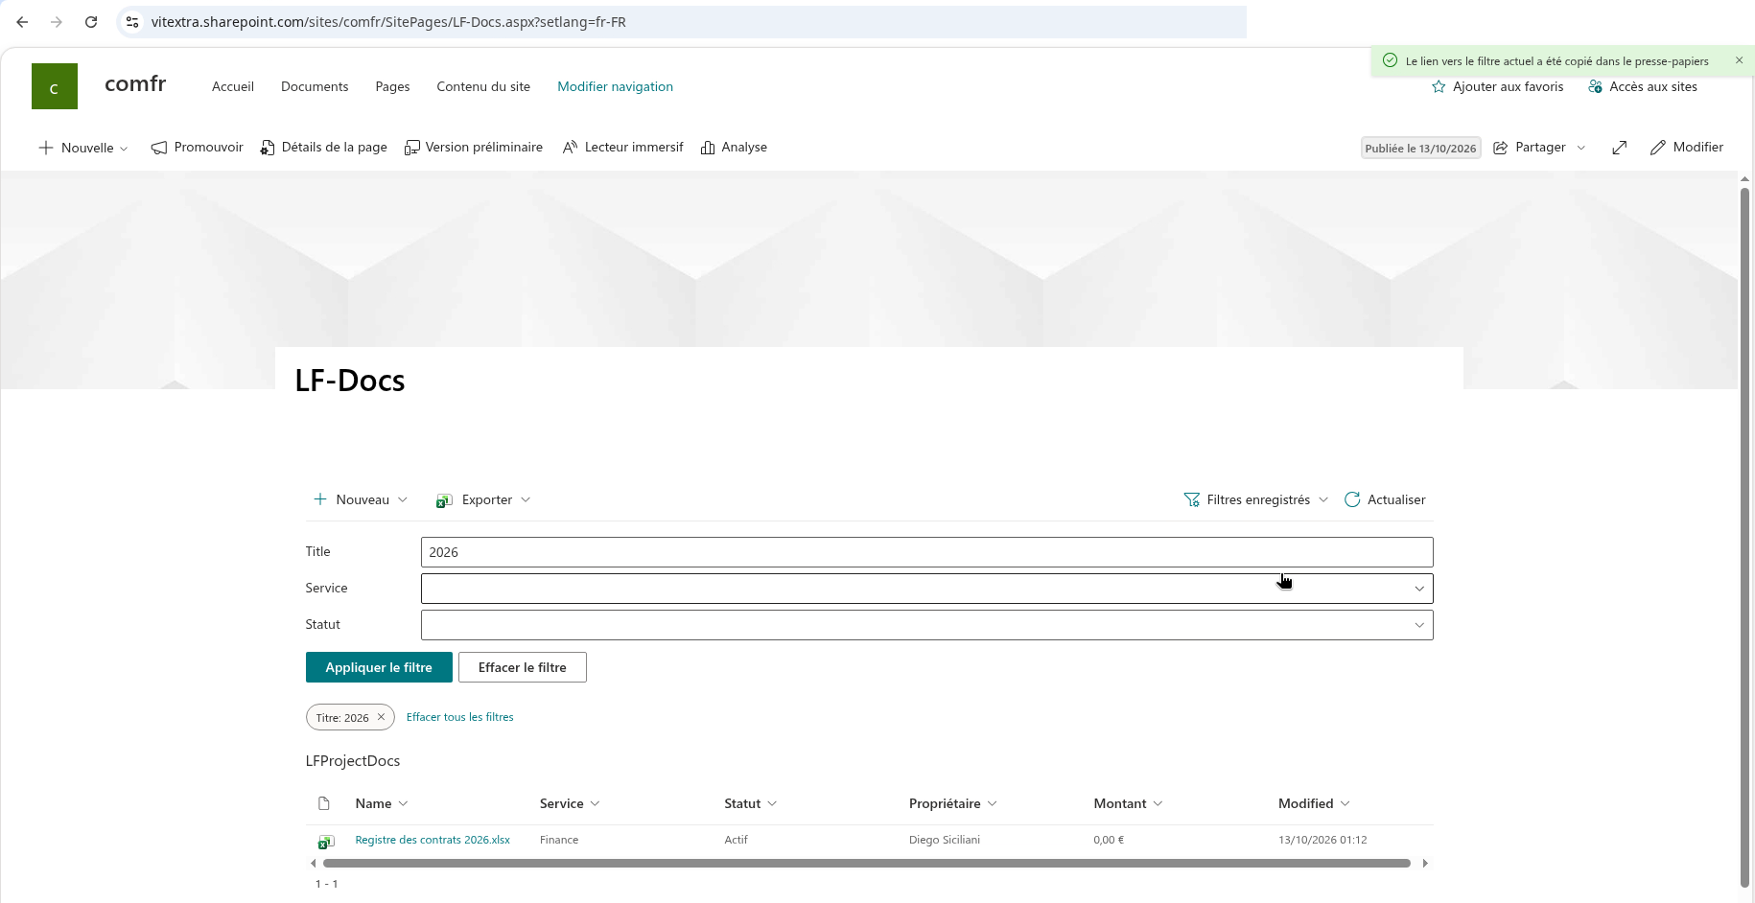Viewport: 1755px width, 903px height.
Task: Go to Documents navigation tab
Action: (315, 86)
